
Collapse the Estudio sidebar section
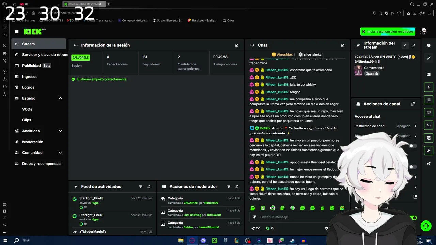[60, 98]
